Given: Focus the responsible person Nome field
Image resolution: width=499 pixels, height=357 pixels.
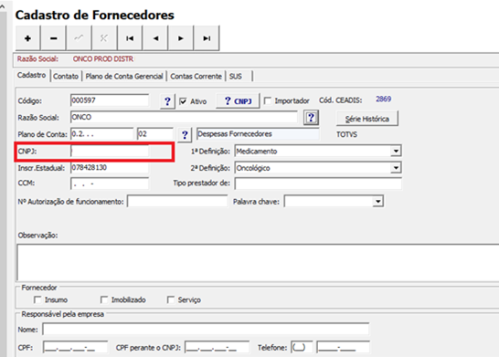Looking at the screenshot, I should pos(206,330).
